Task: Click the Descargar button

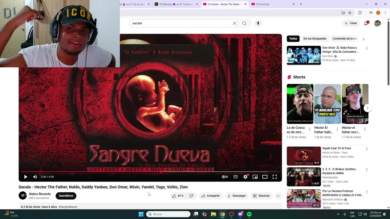Action: coord(236,196)
